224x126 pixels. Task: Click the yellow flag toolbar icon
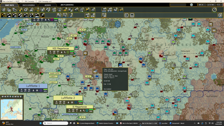[x=87, y=10]
